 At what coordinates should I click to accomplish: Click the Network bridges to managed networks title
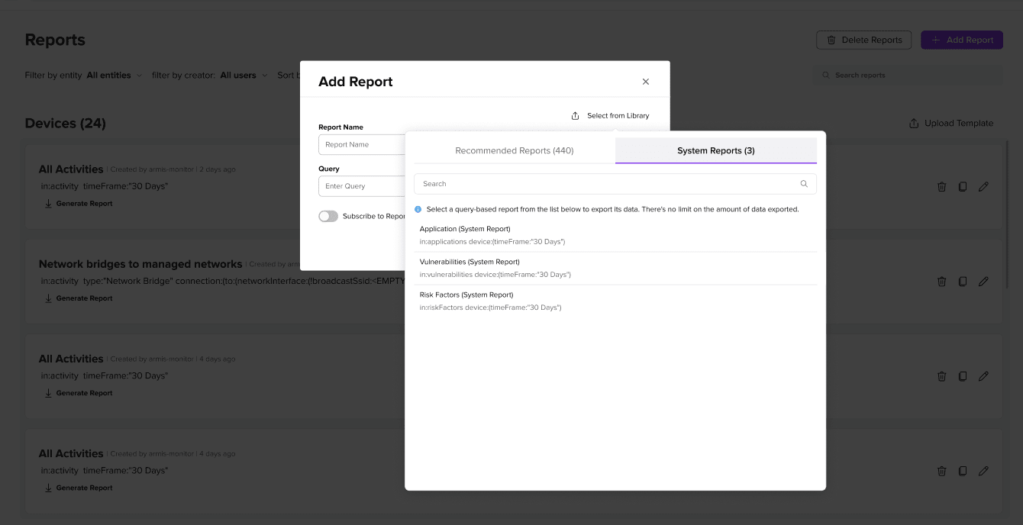(140, 264)
